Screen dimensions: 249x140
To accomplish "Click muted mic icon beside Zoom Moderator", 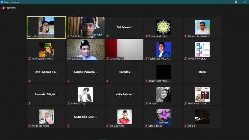I will pyautogui.click(x=146, y=36).
